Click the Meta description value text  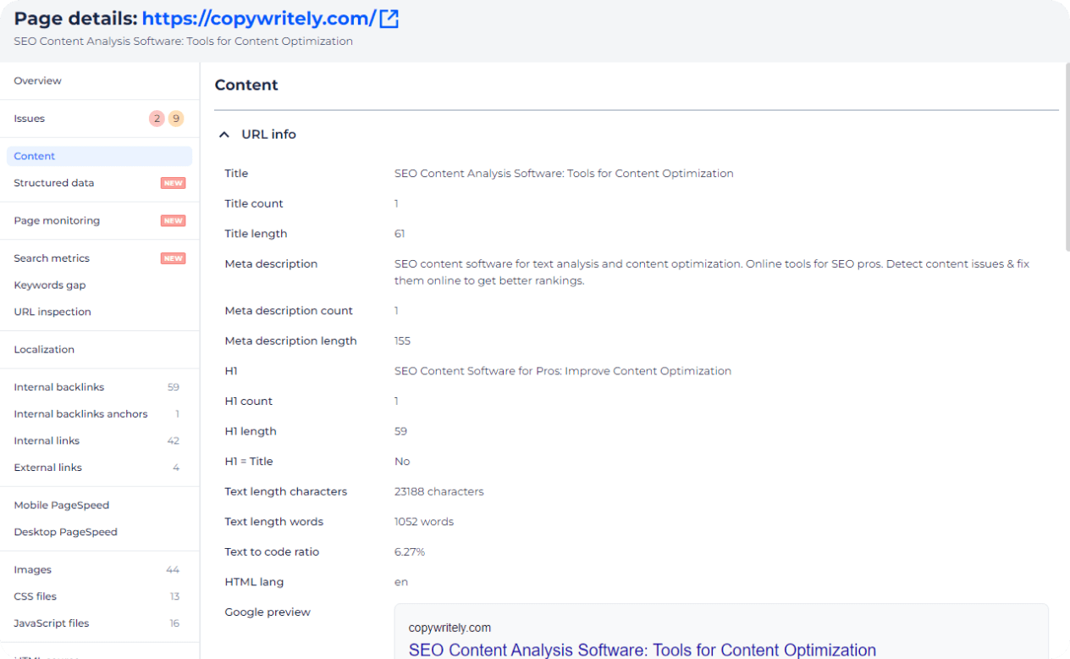[712, 272]
